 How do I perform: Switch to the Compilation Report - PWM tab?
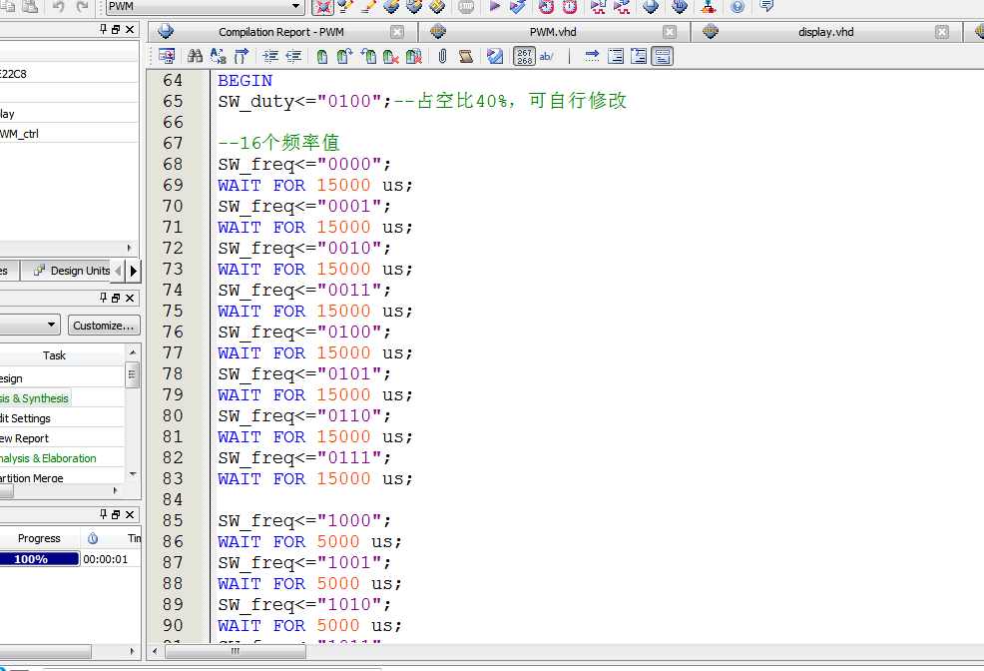(281, 32)
